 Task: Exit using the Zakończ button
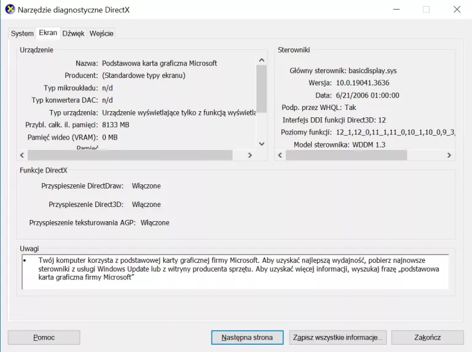(x=427, y=337)
